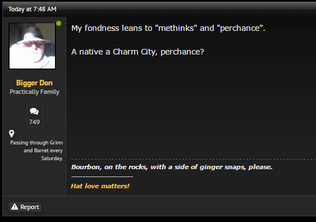Screen dimensions: 316x222
Task: Click the short dash line under Bourbon signature
Action: [102, 176]
